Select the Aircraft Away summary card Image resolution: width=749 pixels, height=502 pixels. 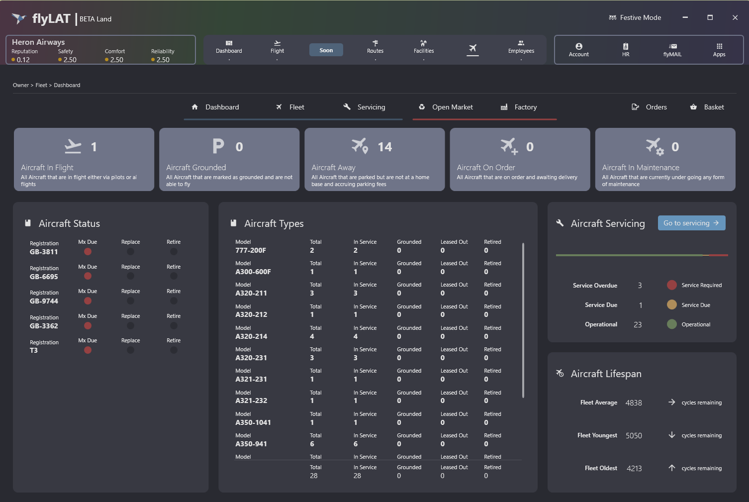374,159
